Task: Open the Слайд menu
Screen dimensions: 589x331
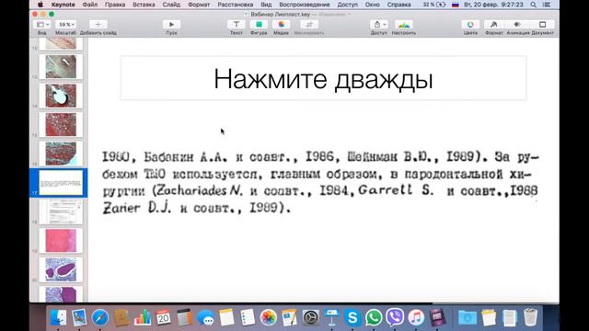Action: pyautogui.click(x=171, y=5)
